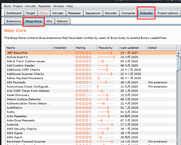Select the Attack Surface Detector extension

pyautogui.click(x=91, y=99)
